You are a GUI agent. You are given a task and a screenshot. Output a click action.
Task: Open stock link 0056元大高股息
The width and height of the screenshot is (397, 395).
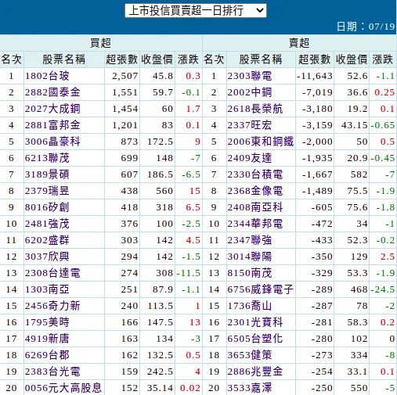[x=63, y=388]
